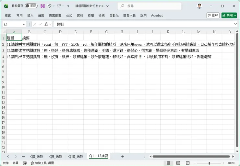Click cell A4 beginning with 13.請列出

14,57
